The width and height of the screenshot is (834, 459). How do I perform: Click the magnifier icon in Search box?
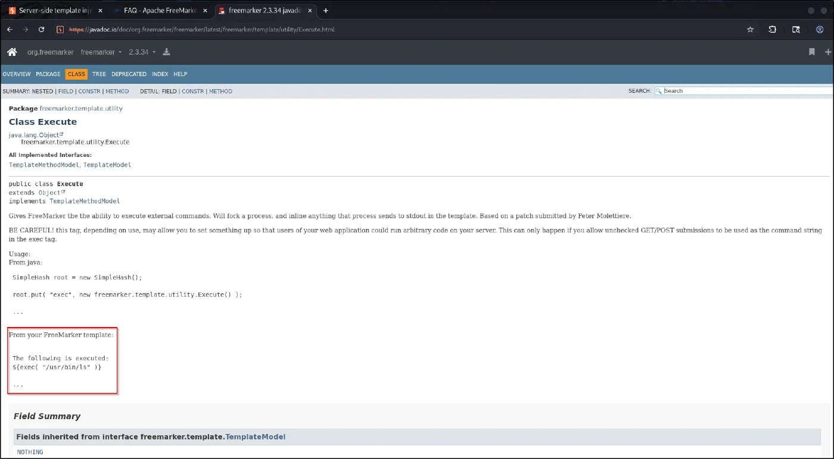point(659,91)
